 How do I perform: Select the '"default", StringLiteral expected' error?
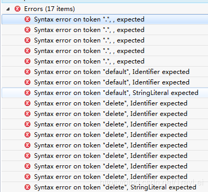click(105, 93)
